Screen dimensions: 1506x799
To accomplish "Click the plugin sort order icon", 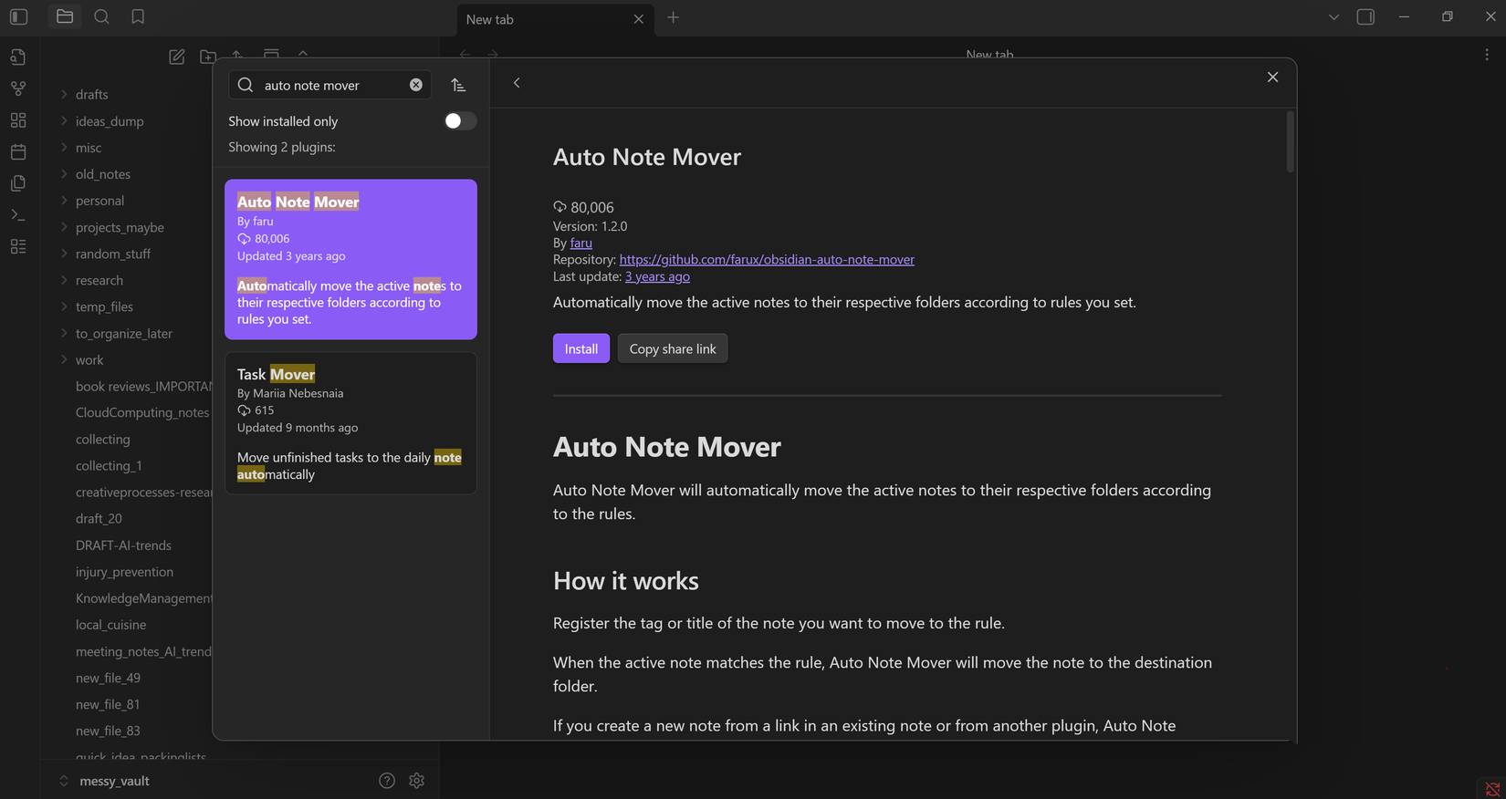I will coord(458,85).
